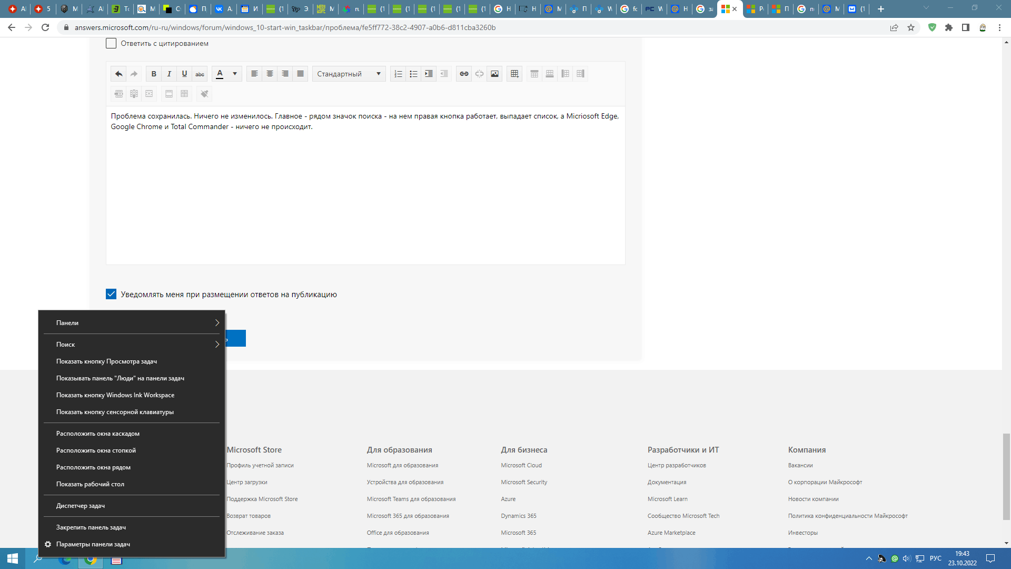Switch input language via 'РУС' indicator

point(936,558)
